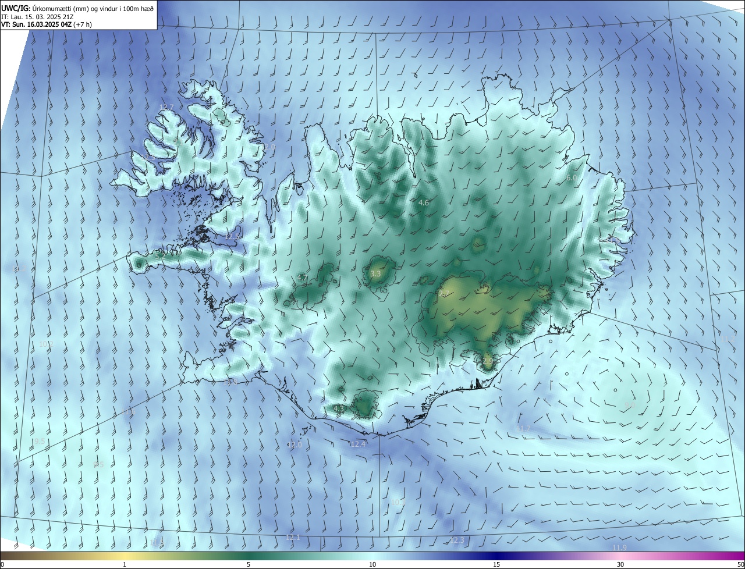The height and width of the screenshot is (569, 745).
Task: Click the 4.7 value label in west Iceland
Action: point(302,278)
